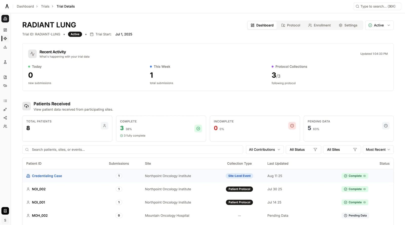Open patient MOH_002
Image resolution: width=405 pixels, height=225 pixels.
point(40,216)
